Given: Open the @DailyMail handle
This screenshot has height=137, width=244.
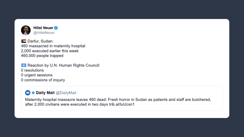Looking at the screenshot, I should 66,93.
